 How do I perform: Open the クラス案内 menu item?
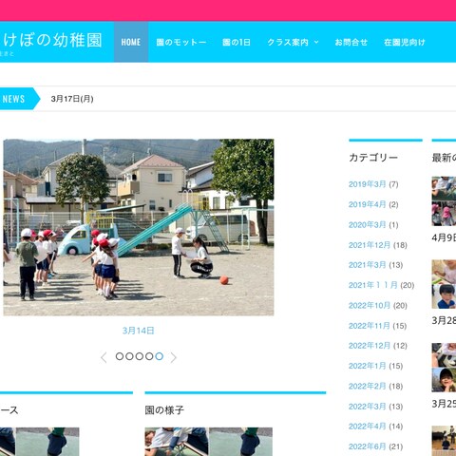pyautogui.click(x=288, y=42)
